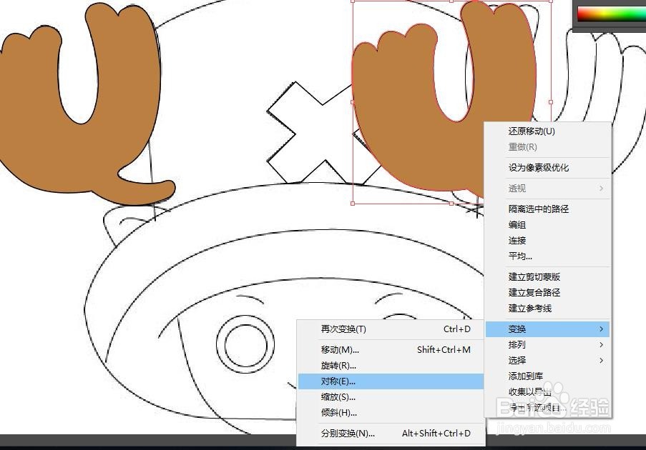
Task: Click 隔离选中的路径 menu item
Action: tap(547, 209)
